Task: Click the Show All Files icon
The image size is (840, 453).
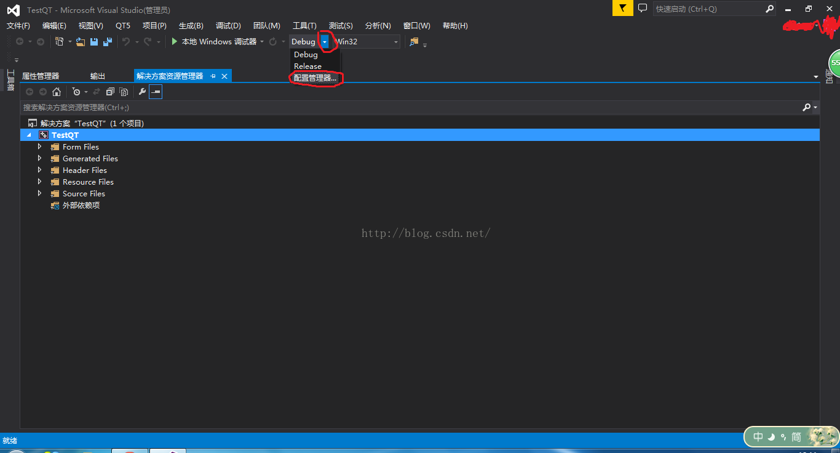Action: pos(124,92)
